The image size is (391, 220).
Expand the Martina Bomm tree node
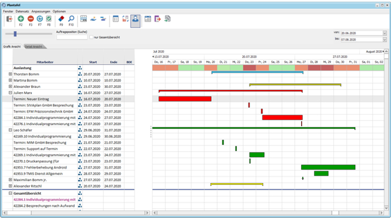pyautogui.click(x=10, y=80)
